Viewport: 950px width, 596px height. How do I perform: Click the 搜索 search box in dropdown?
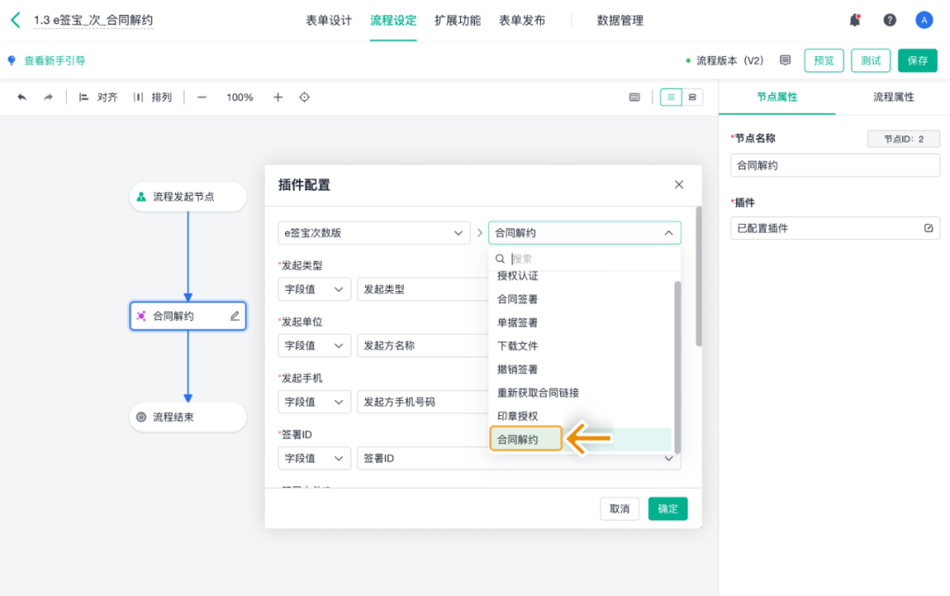click(x=585, y=258)
